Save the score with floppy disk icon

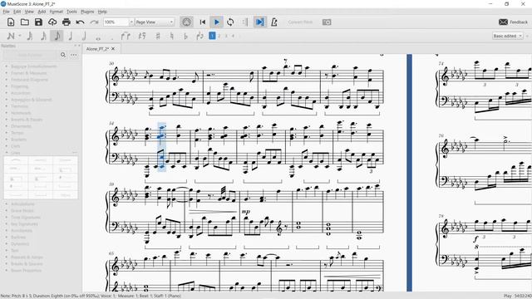pos(38,22)
